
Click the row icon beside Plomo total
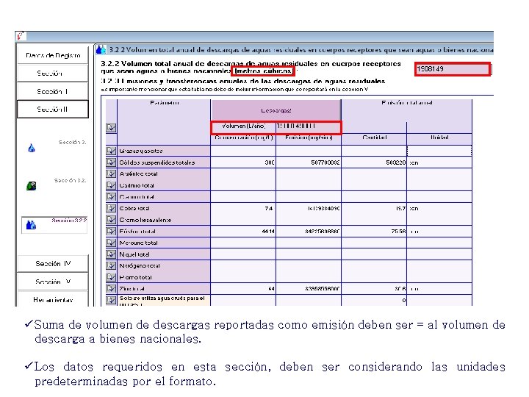pos(111,277)
